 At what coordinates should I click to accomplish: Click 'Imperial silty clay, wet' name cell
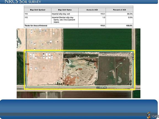tap(65, 14)
